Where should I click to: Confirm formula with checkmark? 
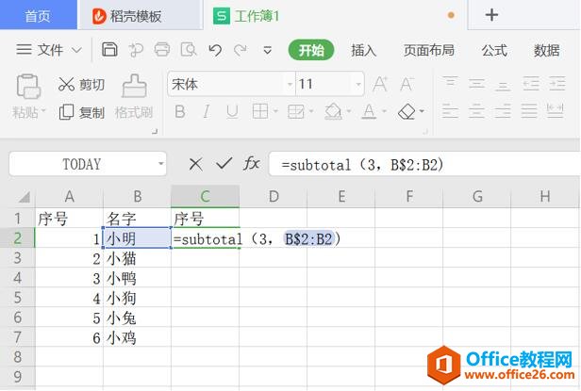point(224,163)
